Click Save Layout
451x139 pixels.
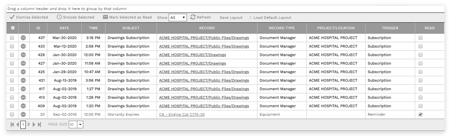pos(231,17)
